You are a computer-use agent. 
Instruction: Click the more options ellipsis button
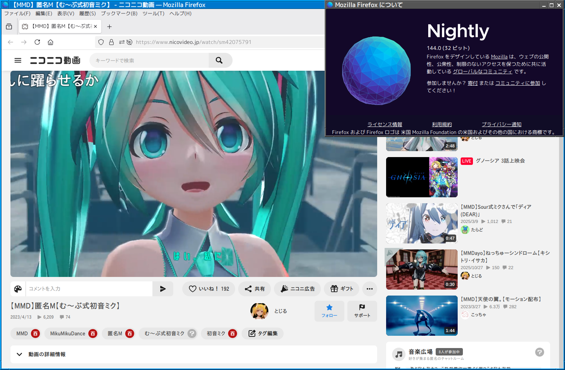[369, 289]
